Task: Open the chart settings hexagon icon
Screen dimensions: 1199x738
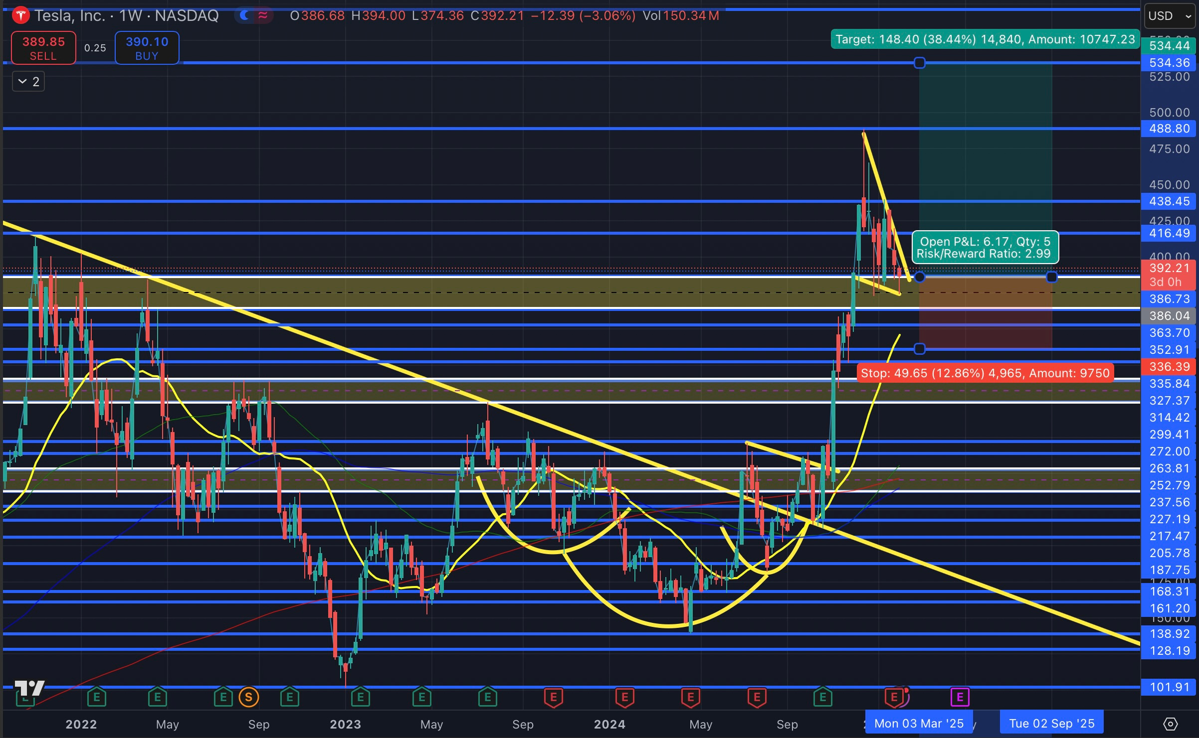Action: pyautogui.click(x=1170, y=724)
